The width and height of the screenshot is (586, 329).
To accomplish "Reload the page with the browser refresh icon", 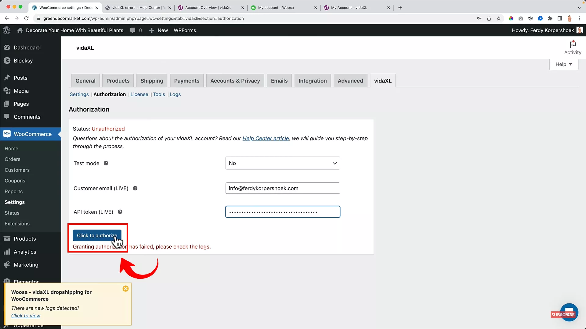I will click(x=27, y=18).
